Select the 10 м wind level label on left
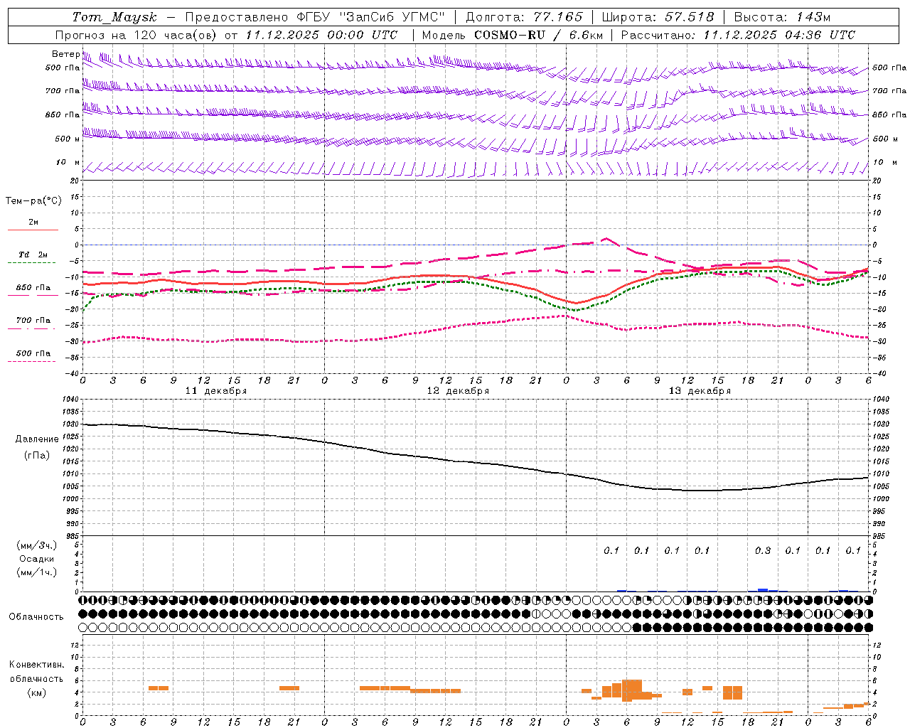This screenshot has width=910, height=728. click(68, 162)
